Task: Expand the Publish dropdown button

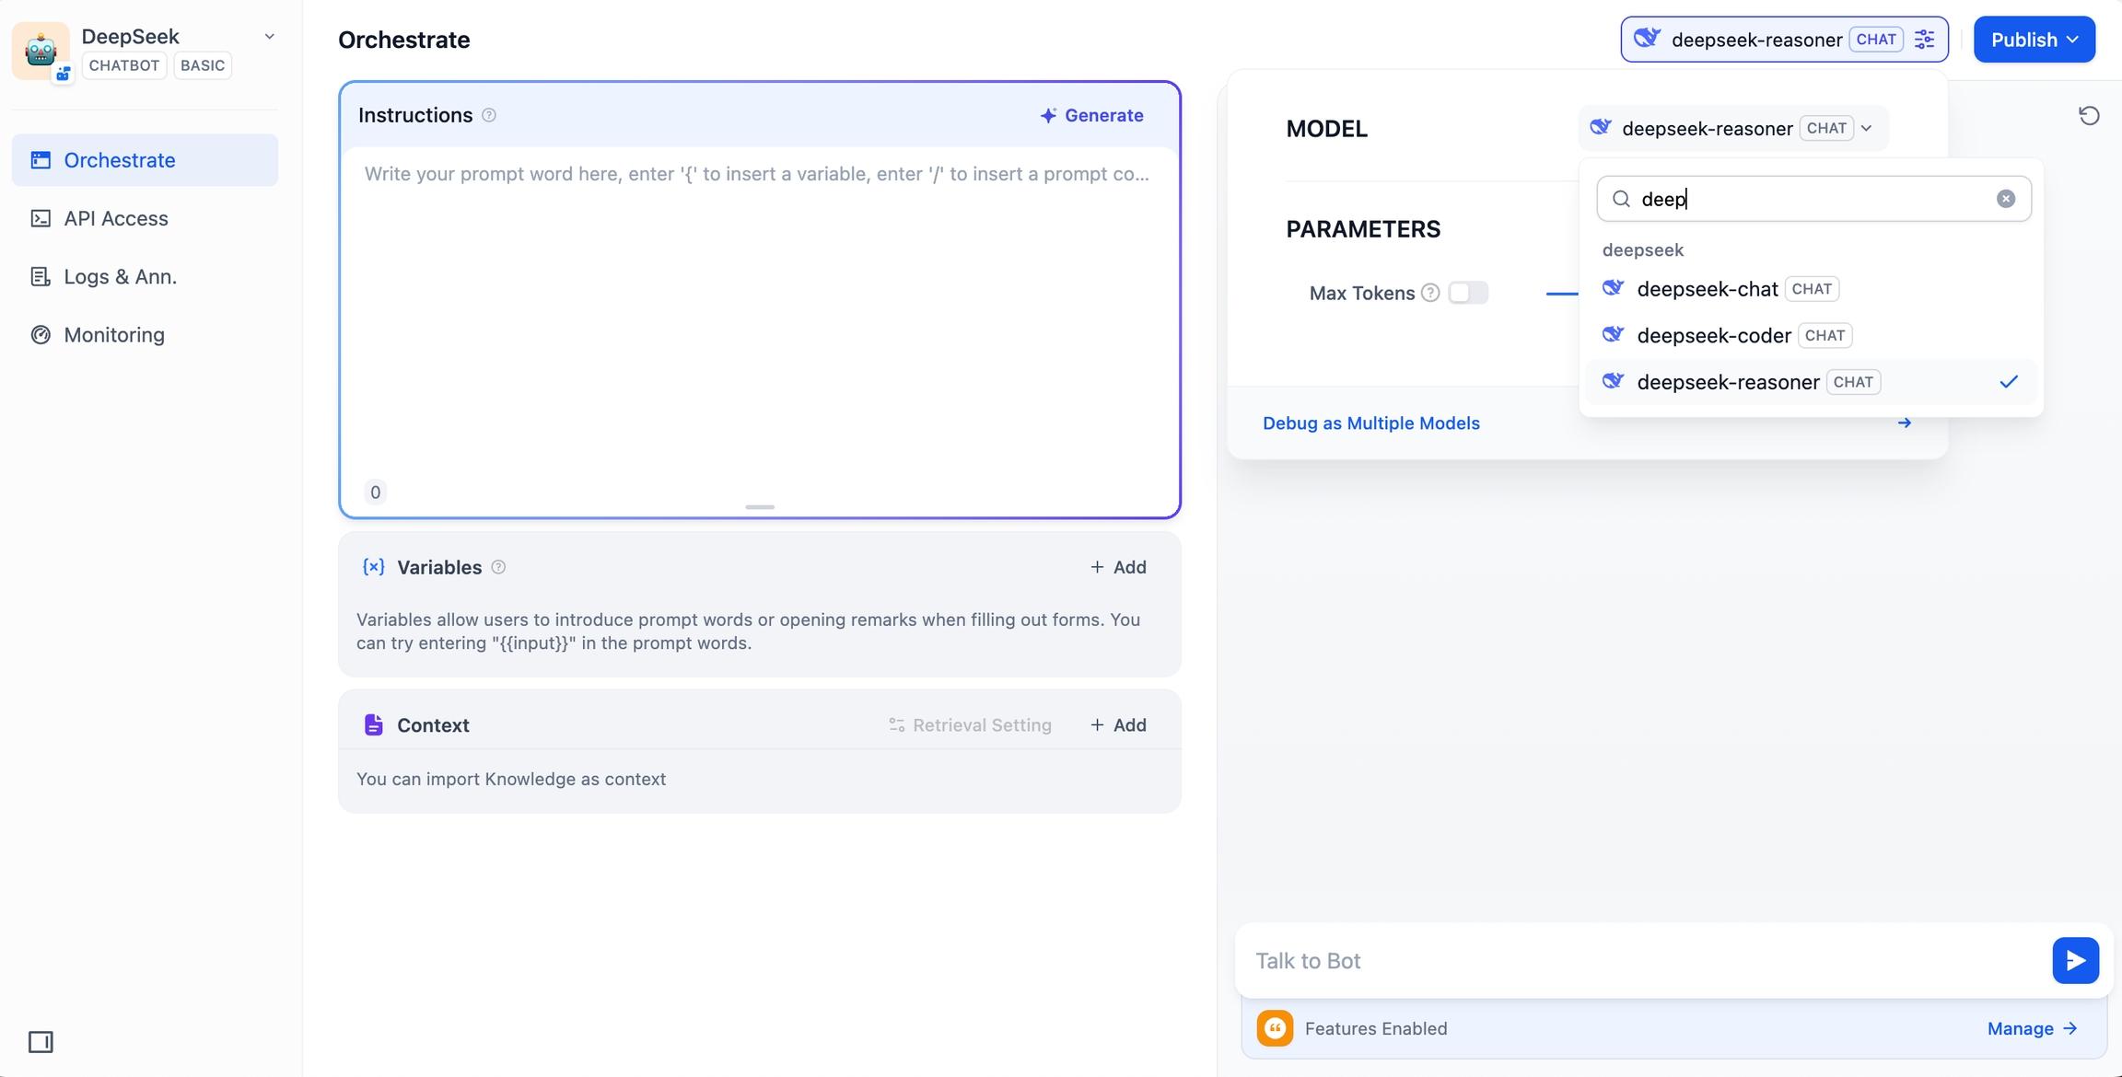Action: [2034, 40]
